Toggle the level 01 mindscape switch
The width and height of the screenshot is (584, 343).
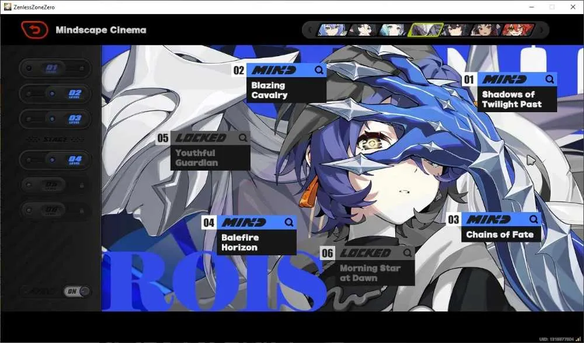55,68
